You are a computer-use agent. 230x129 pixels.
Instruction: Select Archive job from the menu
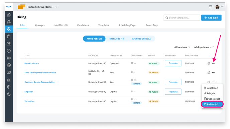212,104
